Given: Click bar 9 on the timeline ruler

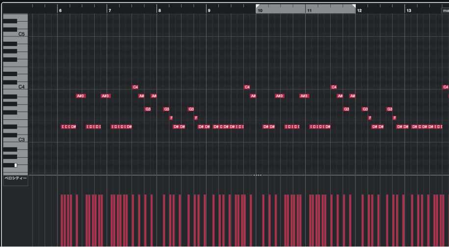Looking at the screenshot, I should pos(209,10).
